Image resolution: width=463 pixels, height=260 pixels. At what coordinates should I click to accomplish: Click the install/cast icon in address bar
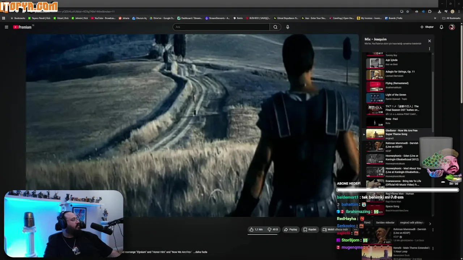(402, 12)
